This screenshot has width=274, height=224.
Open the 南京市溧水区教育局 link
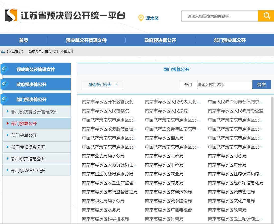click(x=227, y=210)
